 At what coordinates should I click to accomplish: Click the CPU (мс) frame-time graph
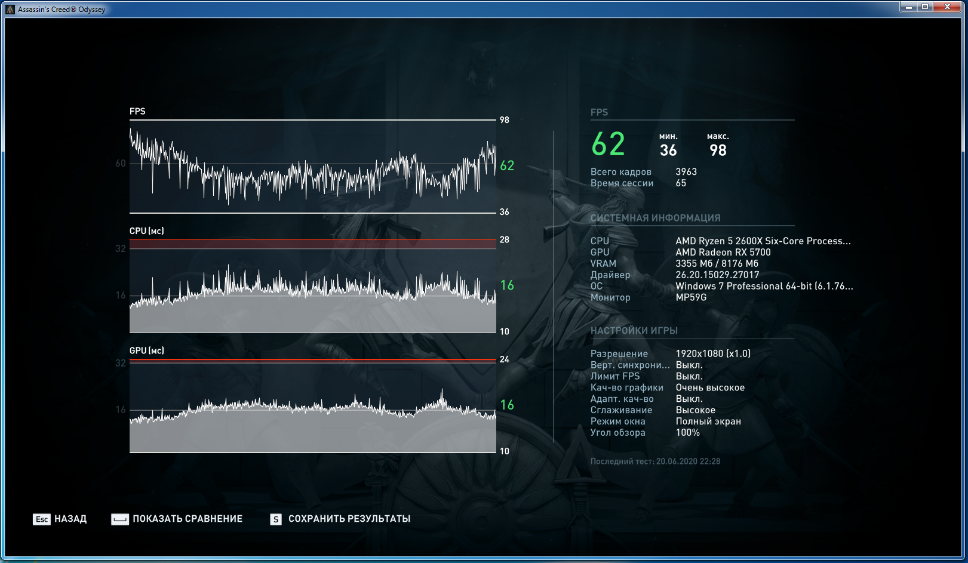313,286
